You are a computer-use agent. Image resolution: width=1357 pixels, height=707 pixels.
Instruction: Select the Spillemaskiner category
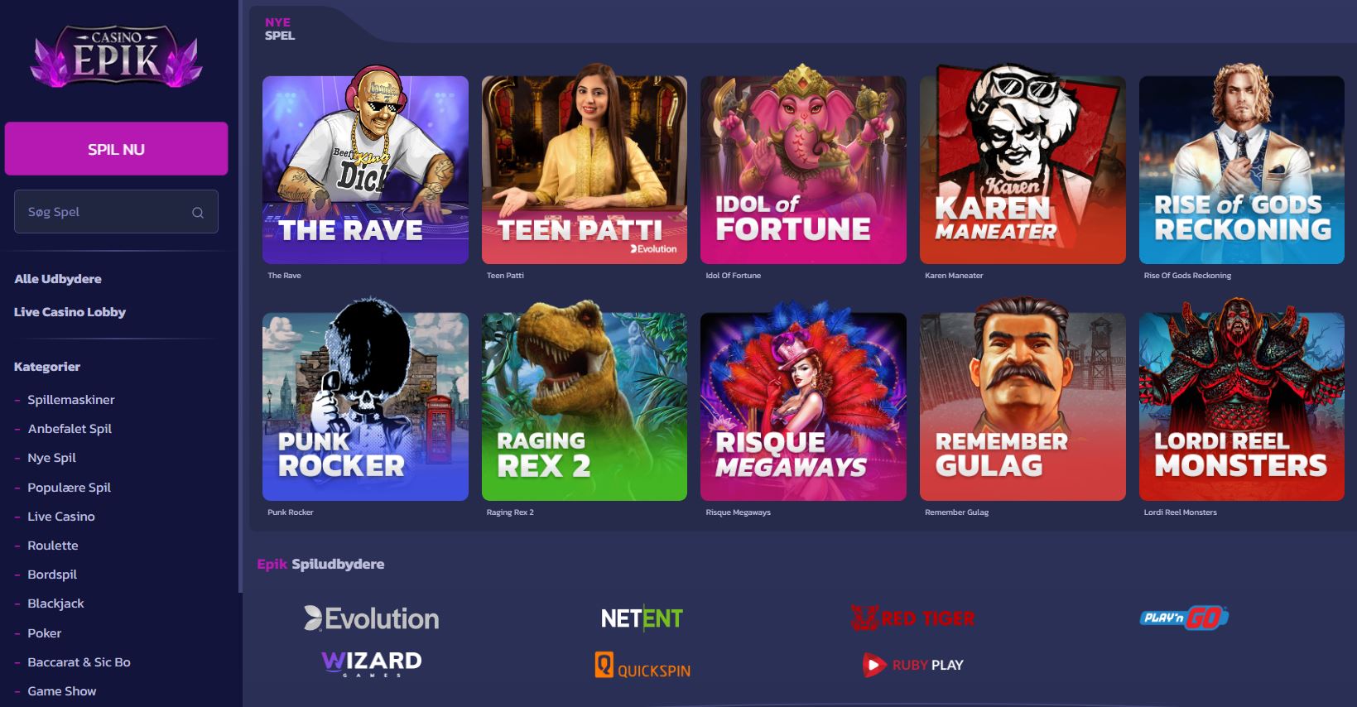pyautogui.click(x=71, y=400)
